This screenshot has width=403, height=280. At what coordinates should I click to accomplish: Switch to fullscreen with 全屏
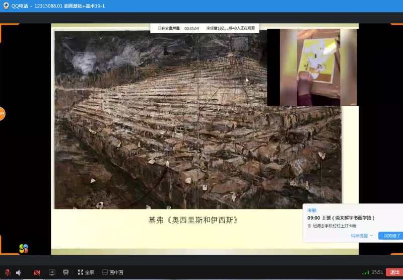[x=86, y=272]
